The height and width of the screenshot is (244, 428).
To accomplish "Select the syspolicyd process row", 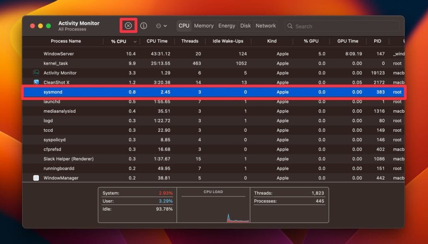I will 214,140.
